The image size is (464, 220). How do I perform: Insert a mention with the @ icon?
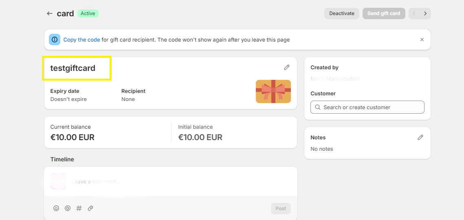tap(68, 208)
